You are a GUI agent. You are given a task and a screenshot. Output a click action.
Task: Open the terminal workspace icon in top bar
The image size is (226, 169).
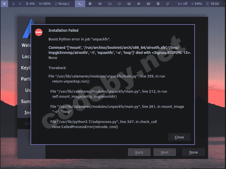(80, 4)
